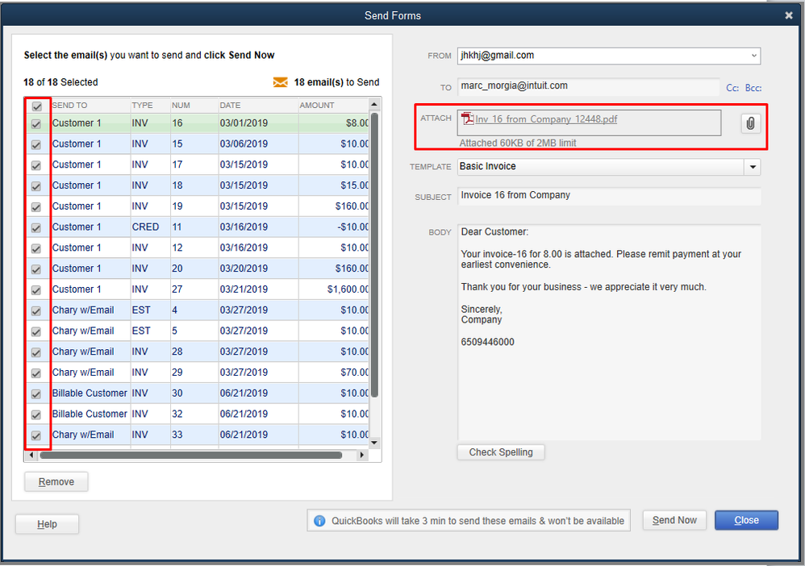Open the Cc: link
805x566 pixels.
[x=732, y=88]
